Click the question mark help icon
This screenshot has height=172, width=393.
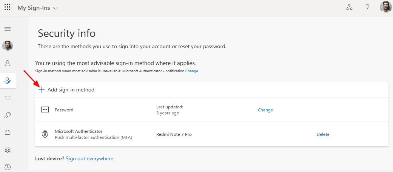[x=367, y=8]
